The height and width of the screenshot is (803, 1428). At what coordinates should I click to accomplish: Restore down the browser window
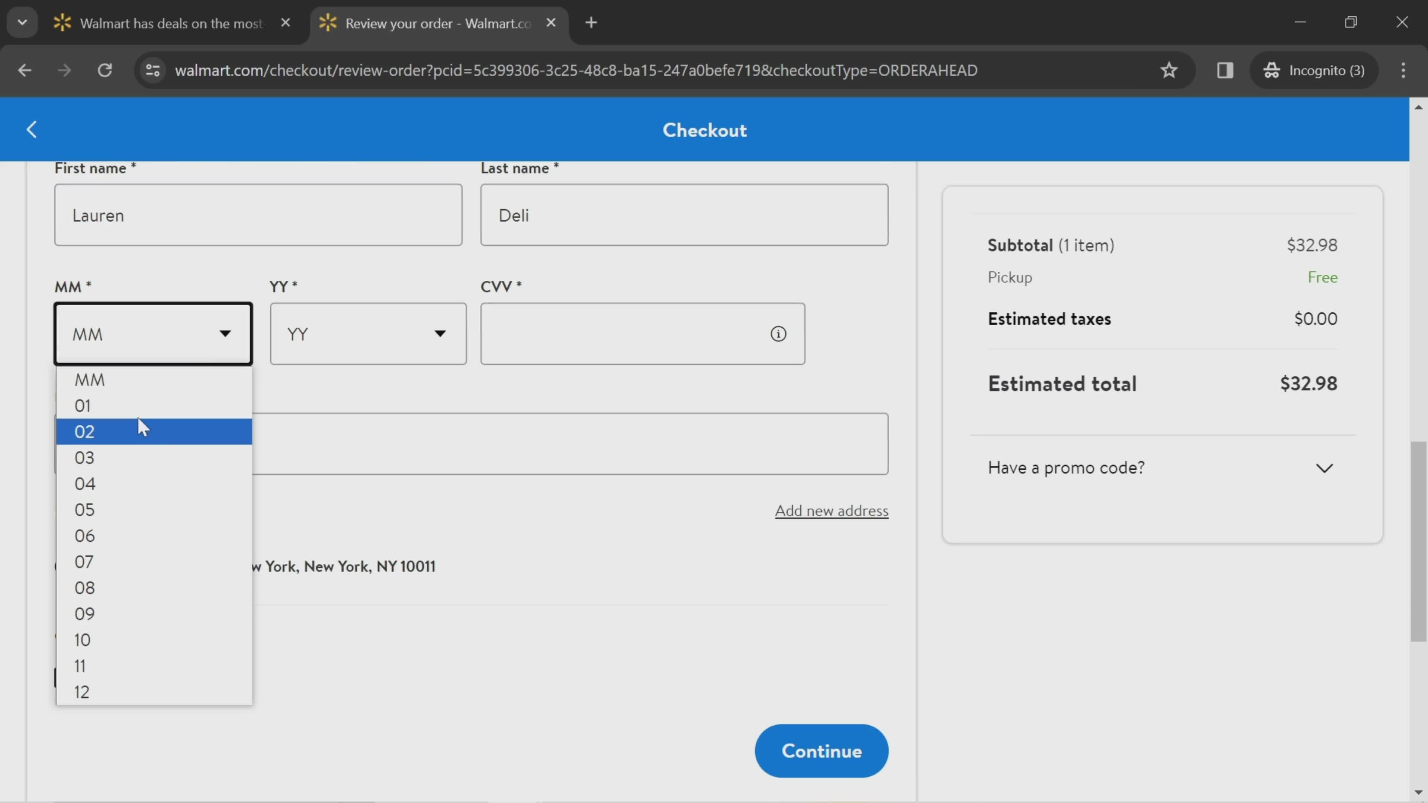[1351, 22]
